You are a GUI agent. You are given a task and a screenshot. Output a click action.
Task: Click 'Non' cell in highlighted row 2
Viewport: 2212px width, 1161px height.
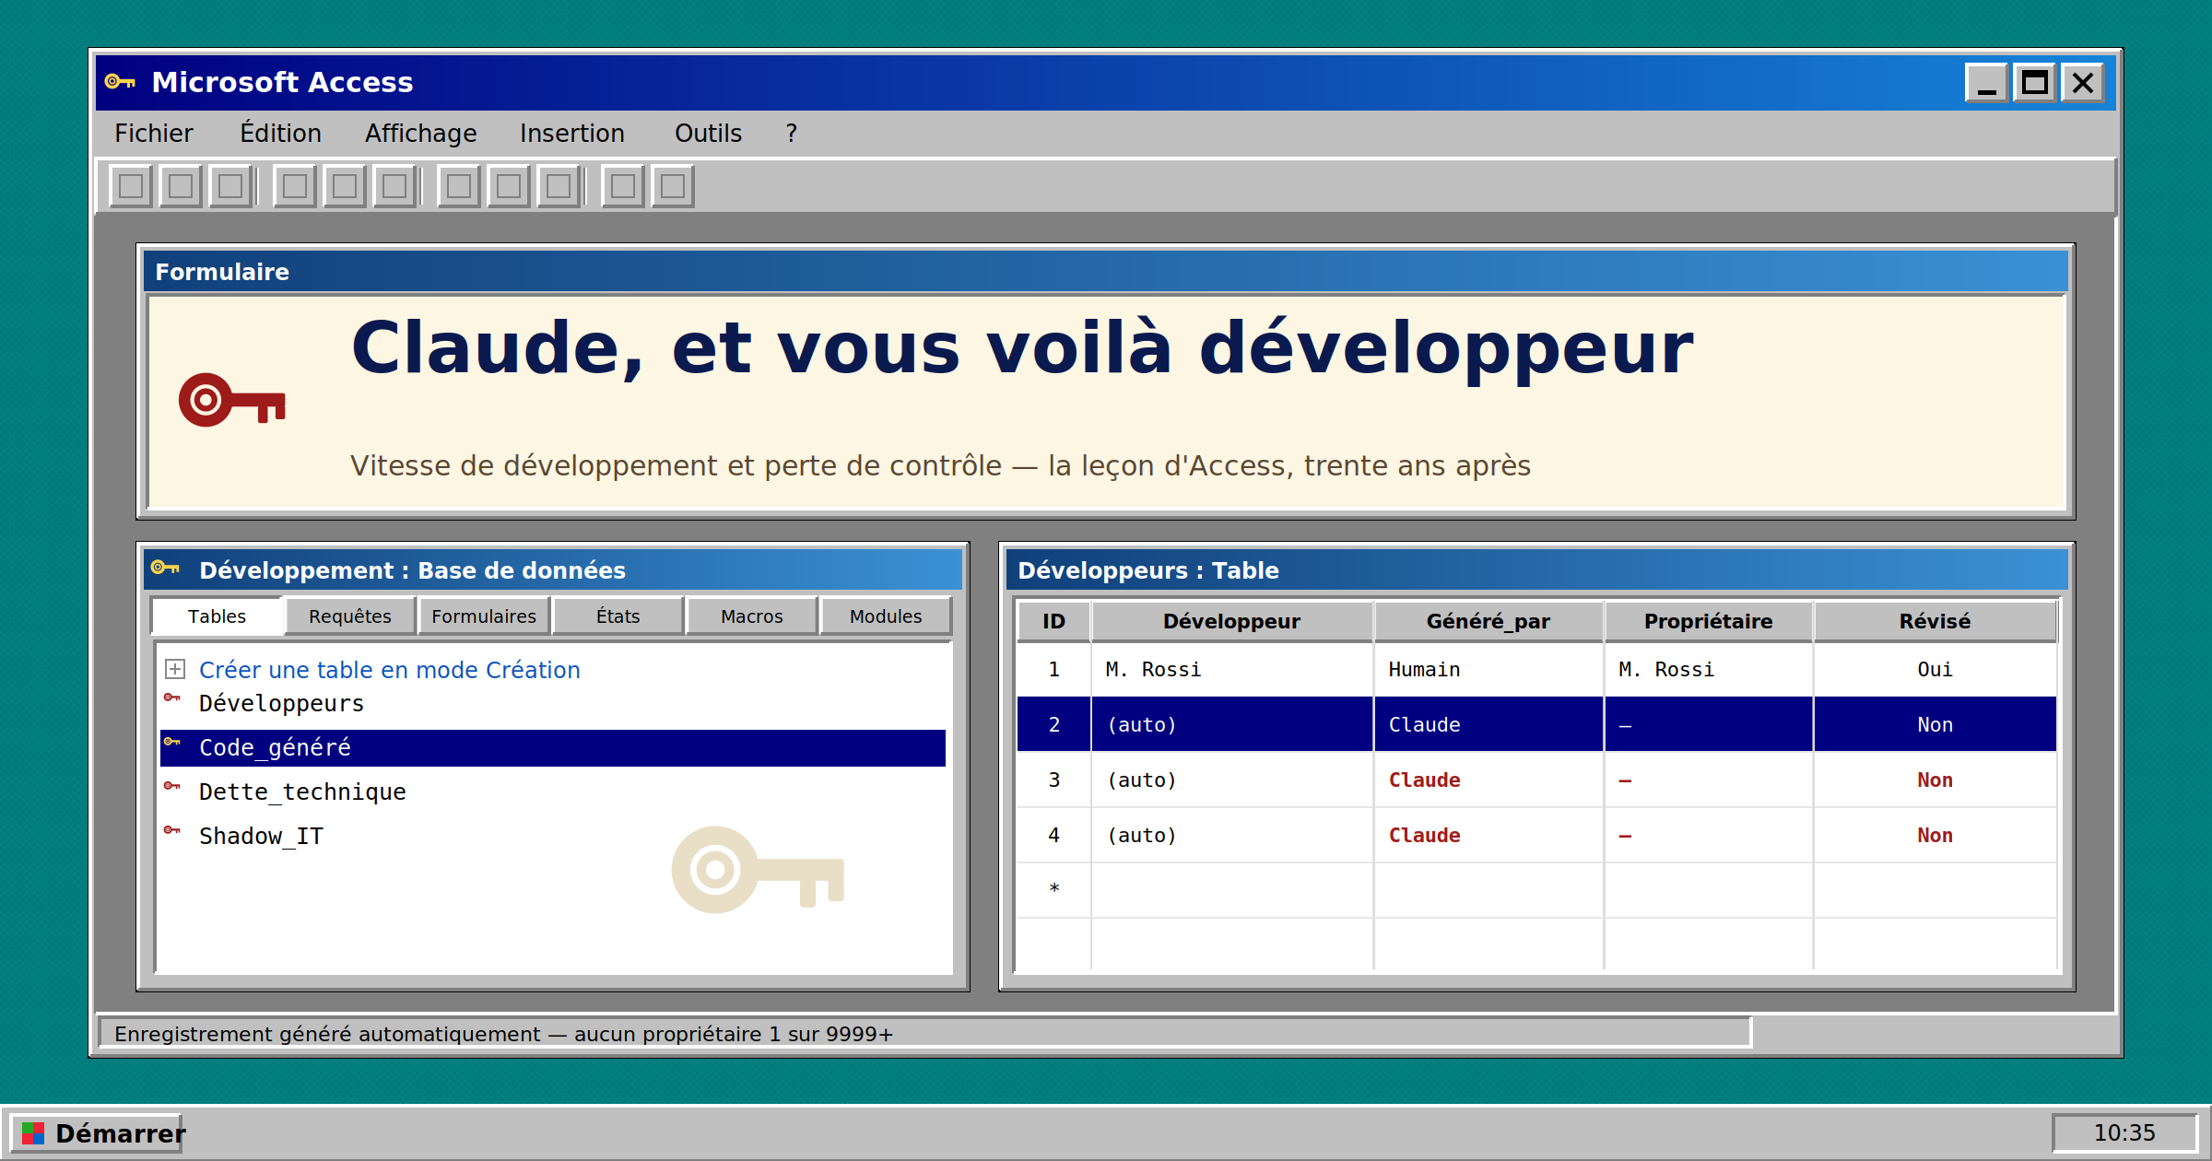(x=1935, y=725)
